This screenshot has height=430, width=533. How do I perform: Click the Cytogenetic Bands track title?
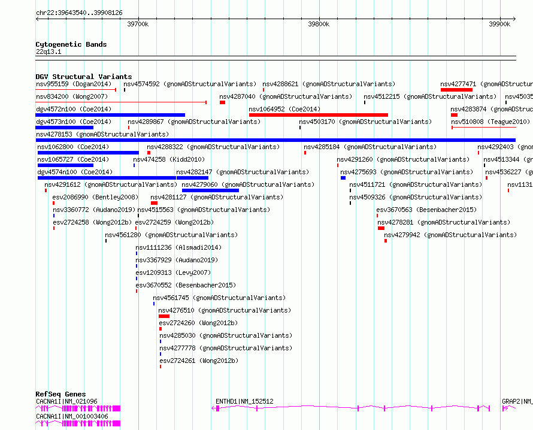(71, 44)
